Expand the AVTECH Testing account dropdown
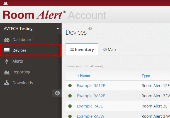170x118 pixels. pos(58,29)
